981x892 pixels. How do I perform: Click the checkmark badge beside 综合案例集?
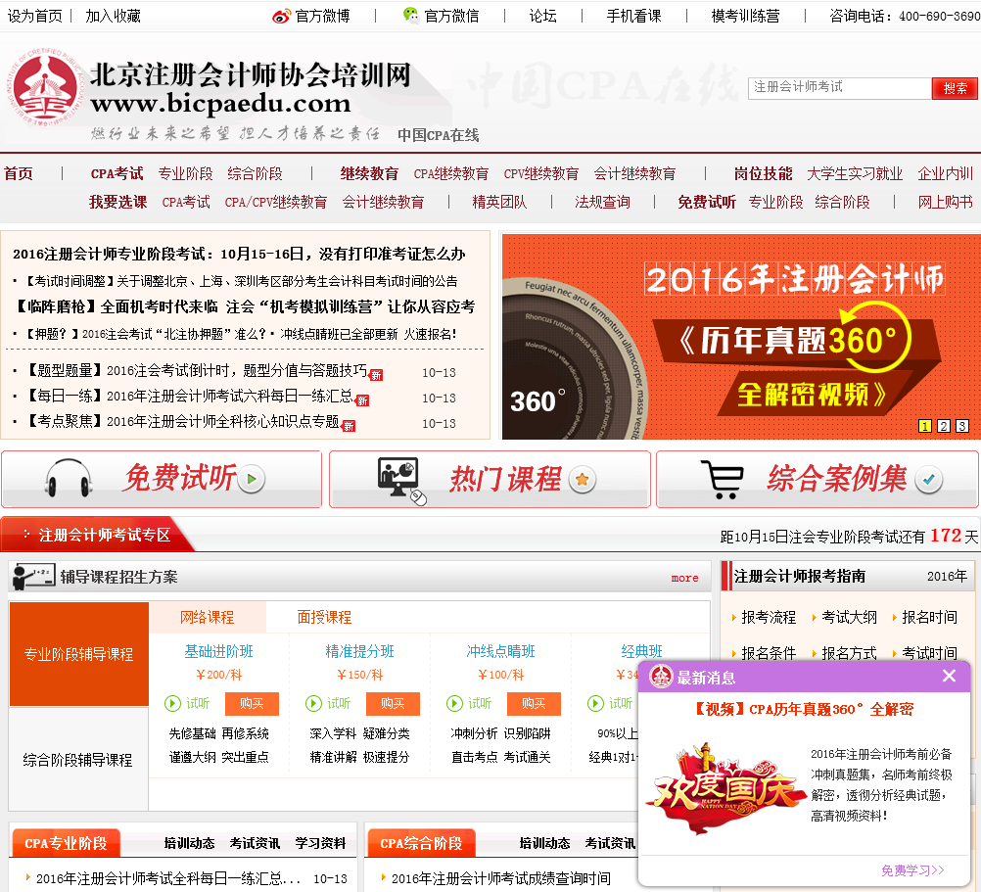928,480
